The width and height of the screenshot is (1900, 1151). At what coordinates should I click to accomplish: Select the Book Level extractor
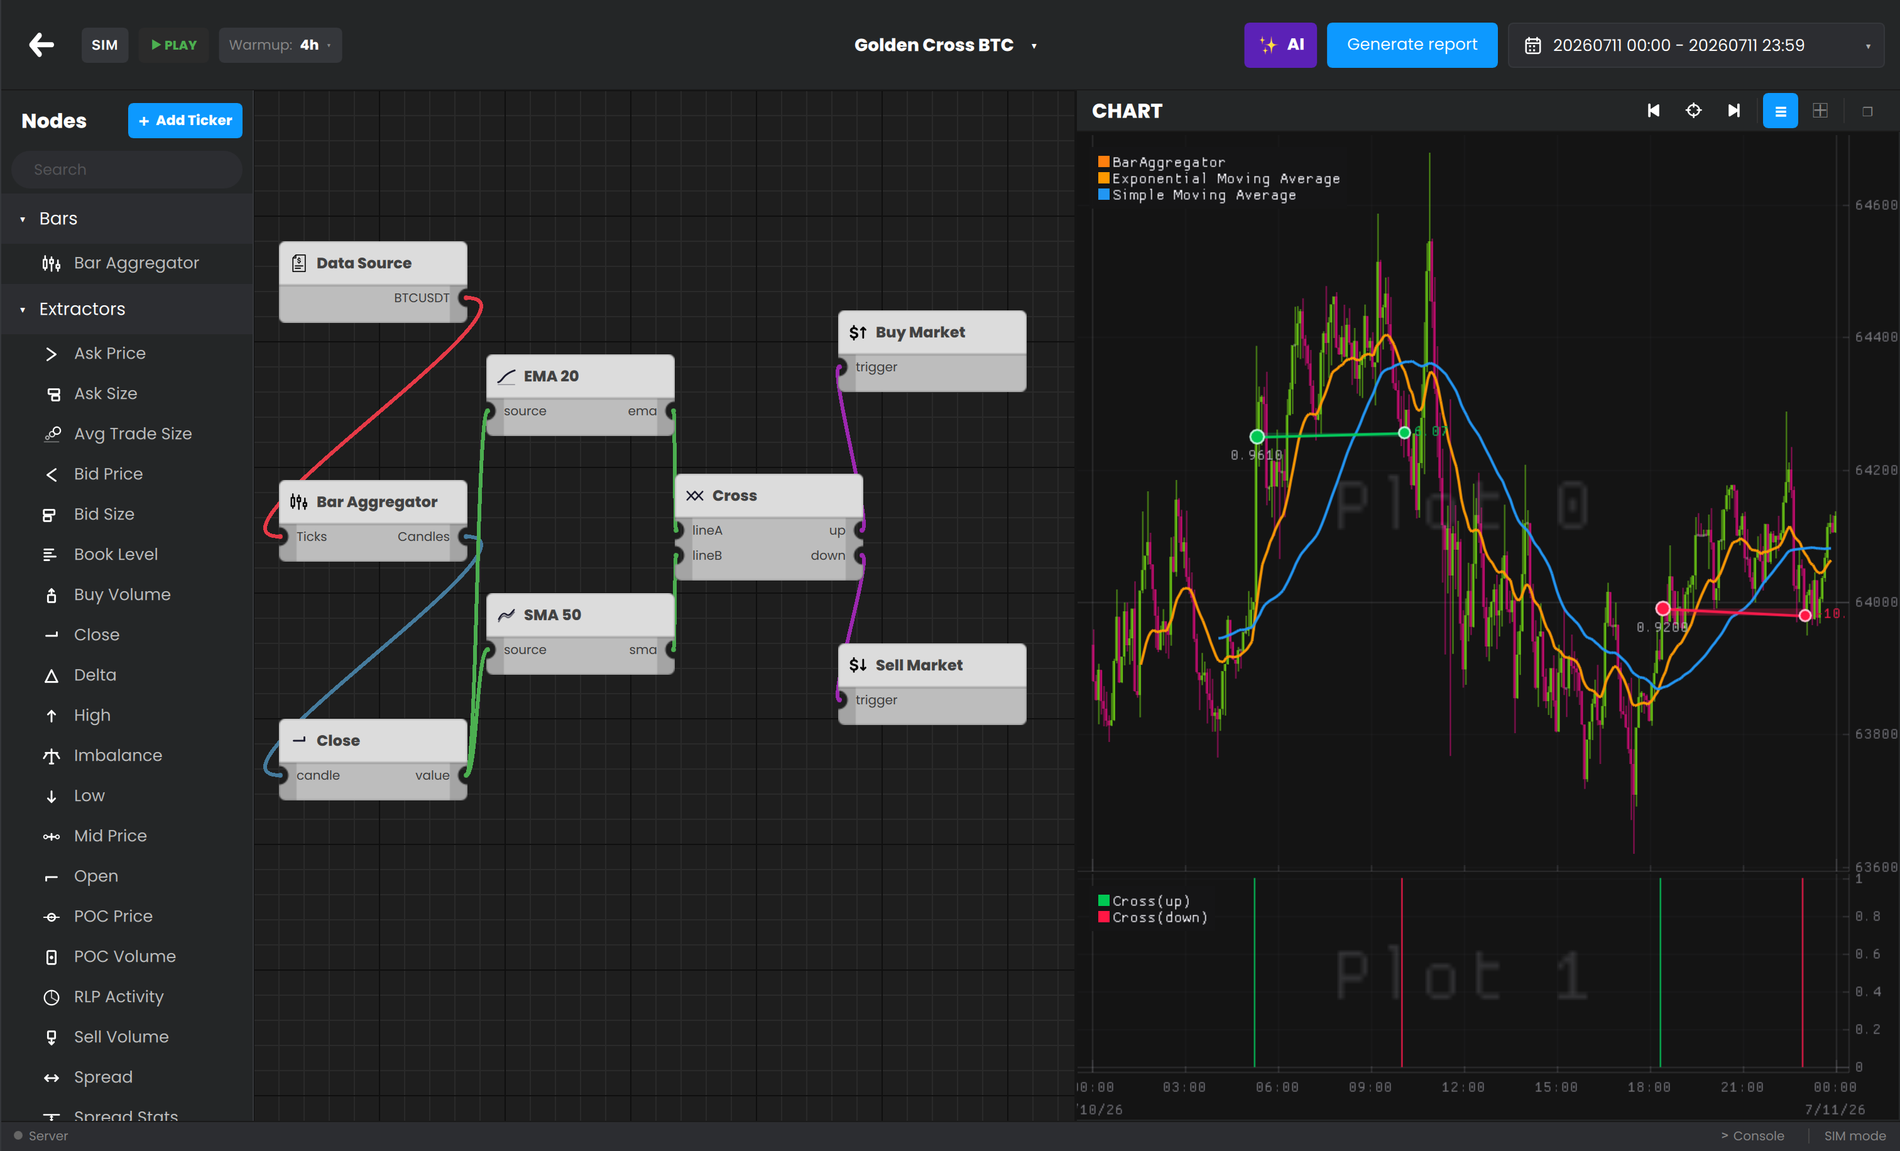pyautogui.click(x=126, y=554)
